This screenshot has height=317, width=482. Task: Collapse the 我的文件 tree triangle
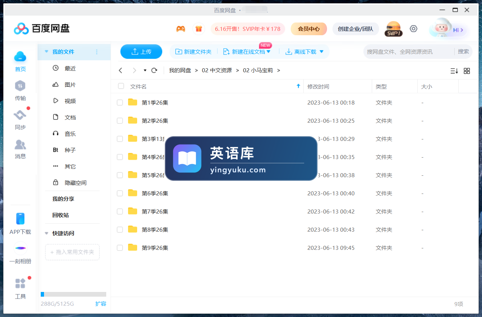46,52
